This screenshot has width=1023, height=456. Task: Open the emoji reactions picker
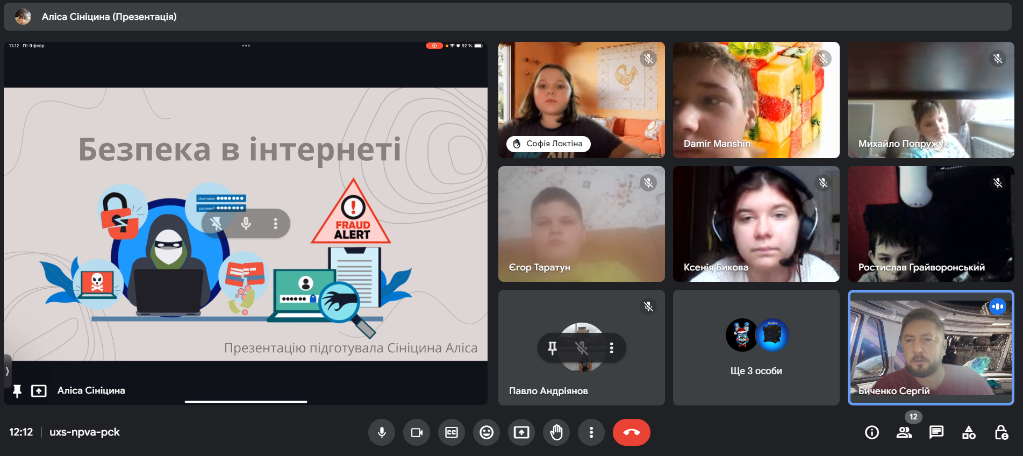[x=487, y=432]
